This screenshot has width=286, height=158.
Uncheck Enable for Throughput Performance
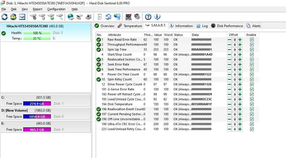click(252, 44)
